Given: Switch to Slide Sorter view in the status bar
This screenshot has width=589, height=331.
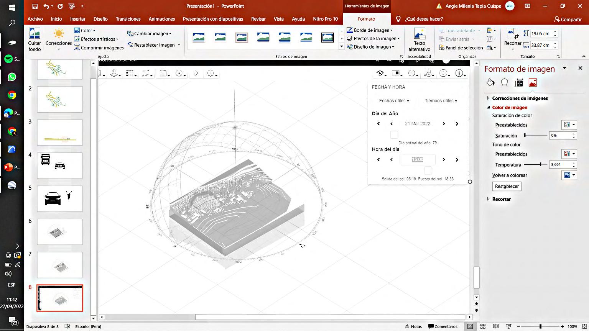Looking at the screenshot, I should [483, 326].
